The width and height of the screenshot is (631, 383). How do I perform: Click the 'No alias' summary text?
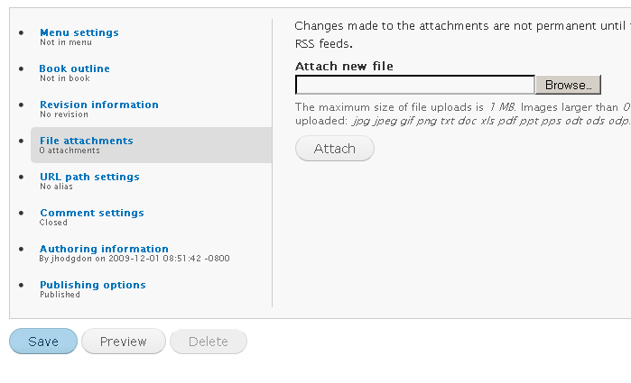tap(56, 187)
